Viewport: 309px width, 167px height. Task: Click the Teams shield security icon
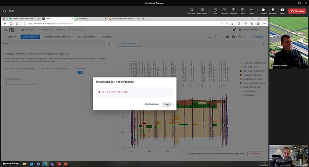[4, 11]
